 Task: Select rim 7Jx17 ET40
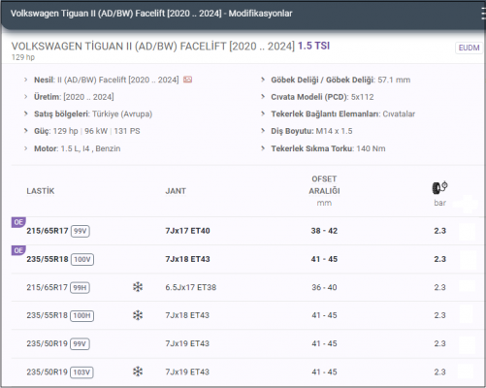click(187, 231)
